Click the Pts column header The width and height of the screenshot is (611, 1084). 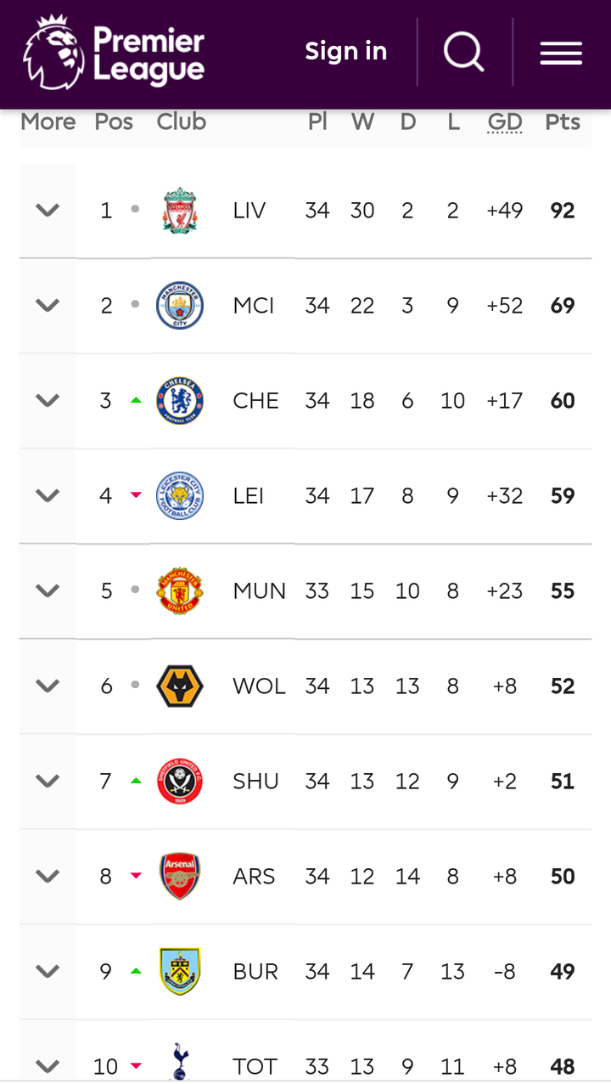563,122
